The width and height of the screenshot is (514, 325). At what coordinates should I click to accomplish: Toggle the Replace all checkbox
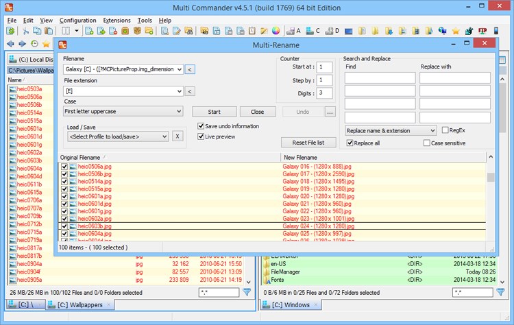tap(350, 143)
